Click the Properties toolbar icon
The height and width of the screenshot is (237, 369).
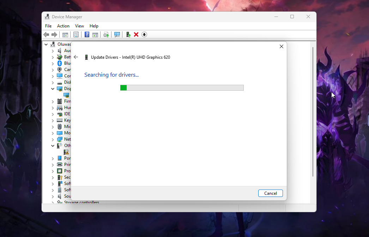pyautogui.click(x=76, y=34)
